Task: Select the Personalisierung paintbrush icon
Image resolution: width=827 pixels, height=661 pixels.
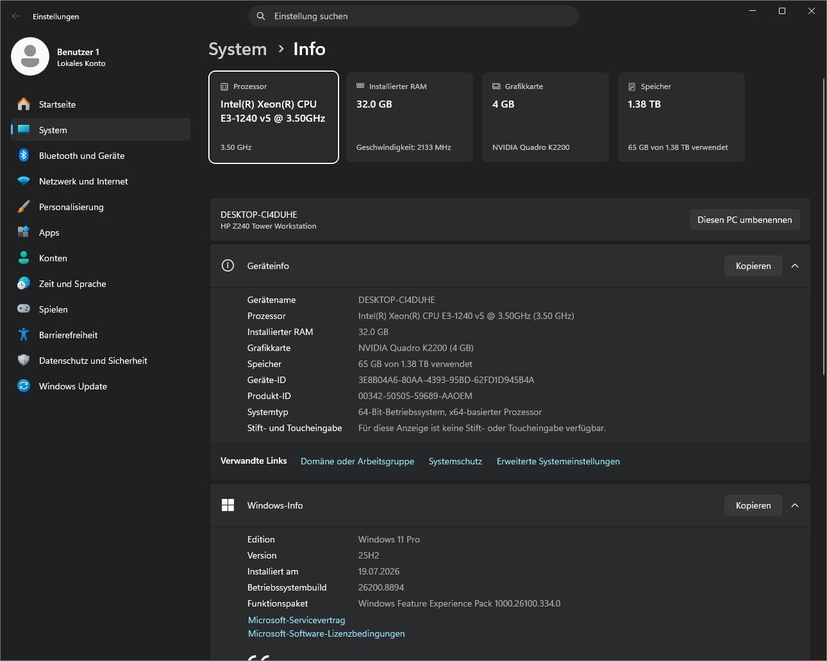Action: click(x=24, y=206)
